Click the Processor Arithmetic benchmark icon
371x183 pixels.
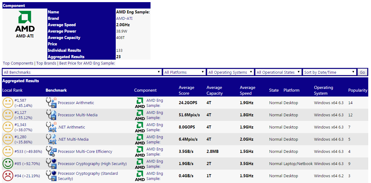pyautogui.click(x=51, y=103)
